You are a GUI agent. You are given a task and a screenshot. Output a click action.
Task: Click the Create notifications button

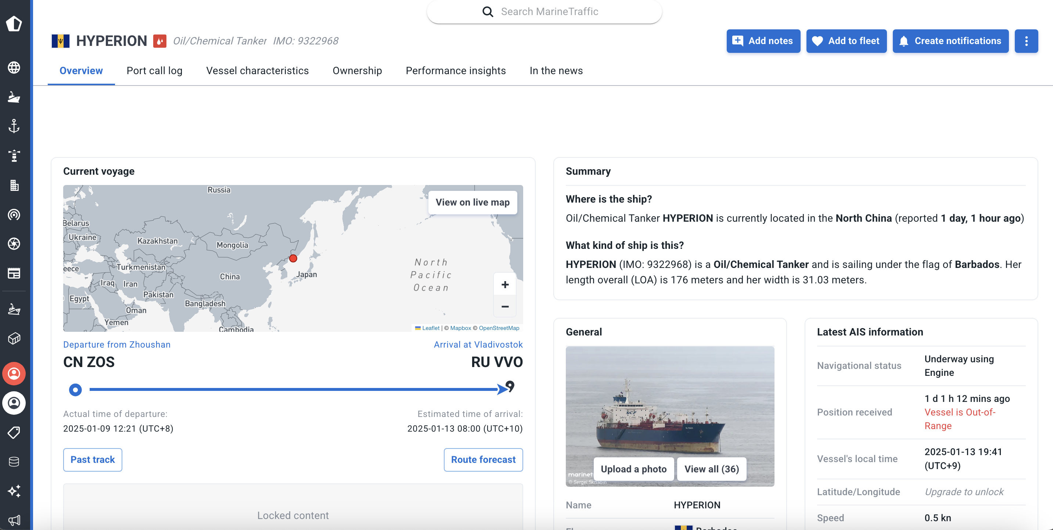tap(950, 41)
